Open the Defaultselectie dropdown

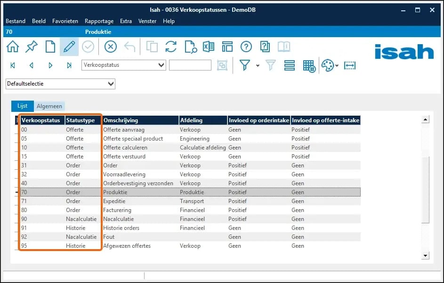point(111,84)
